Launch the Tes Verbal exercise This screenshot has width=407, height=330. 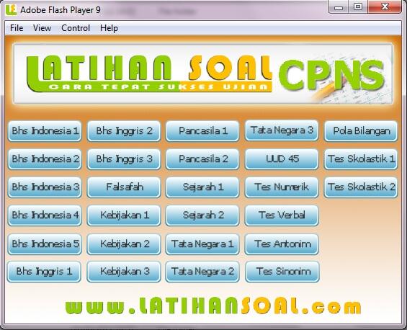coord(282,215)
